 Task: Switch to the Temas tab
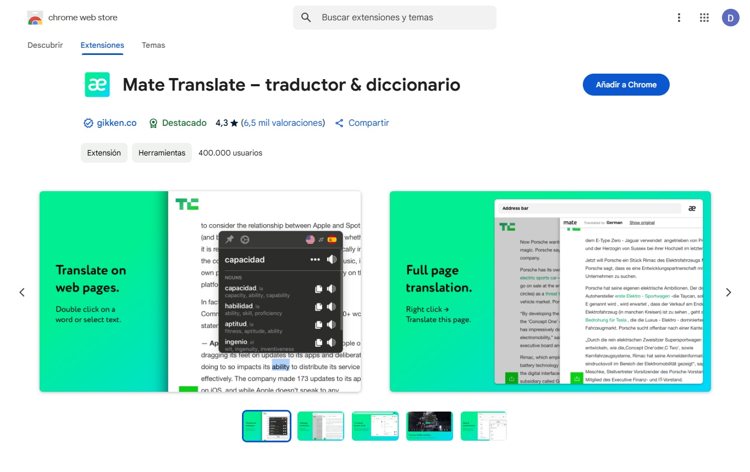(153, 45)
